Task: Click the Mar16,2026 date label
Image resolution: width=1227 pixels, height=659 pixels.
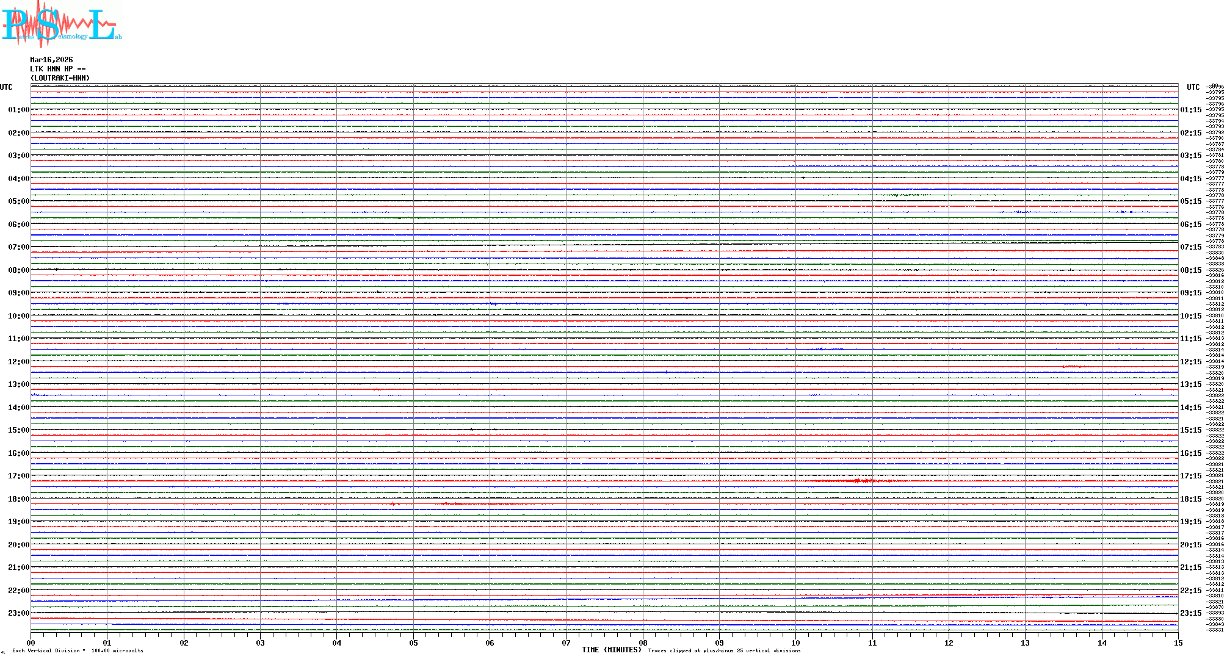Action: (51, 60)
